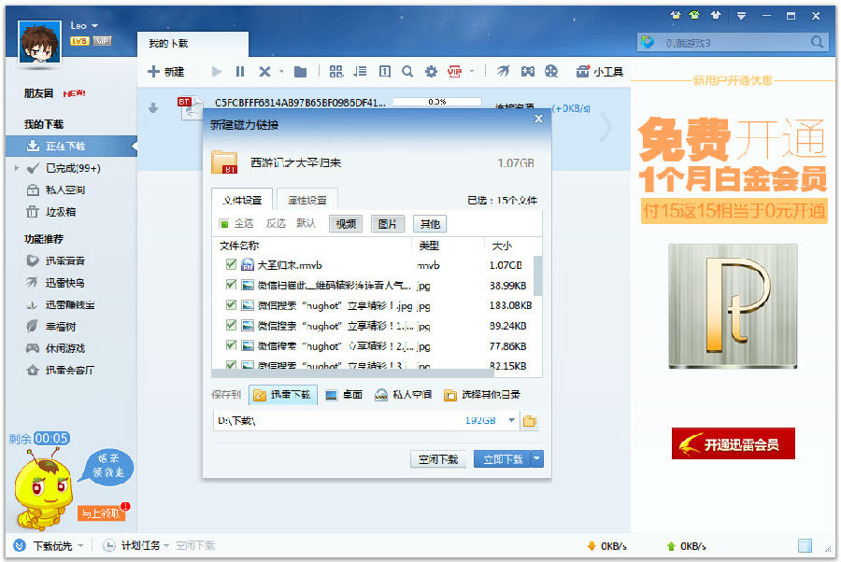Sort by 大小 column header
Screen dimensions: 841x562
pos(502,246)
